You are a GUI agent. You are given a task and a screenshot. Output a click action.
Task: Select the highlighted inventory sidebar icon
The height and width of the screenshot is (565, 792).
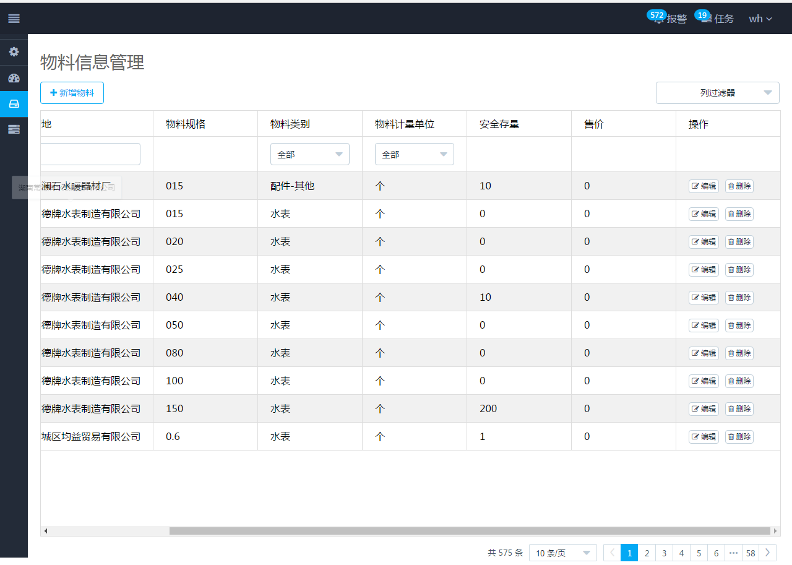click(x=14, y=104)
